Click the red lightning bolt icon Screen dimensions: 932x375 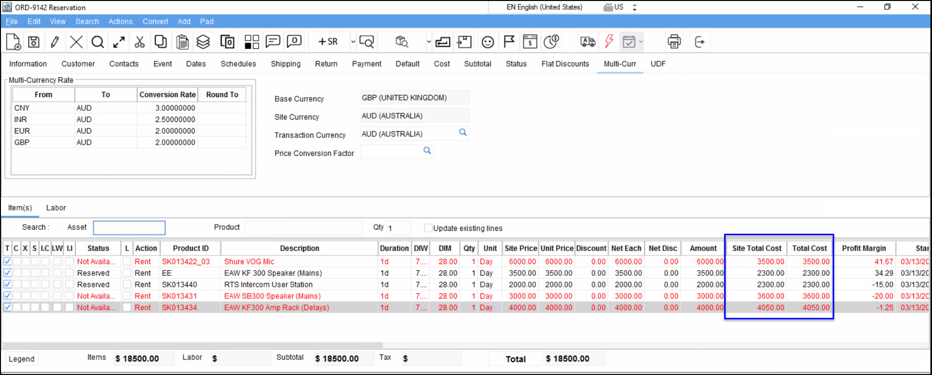pos(609,42)
